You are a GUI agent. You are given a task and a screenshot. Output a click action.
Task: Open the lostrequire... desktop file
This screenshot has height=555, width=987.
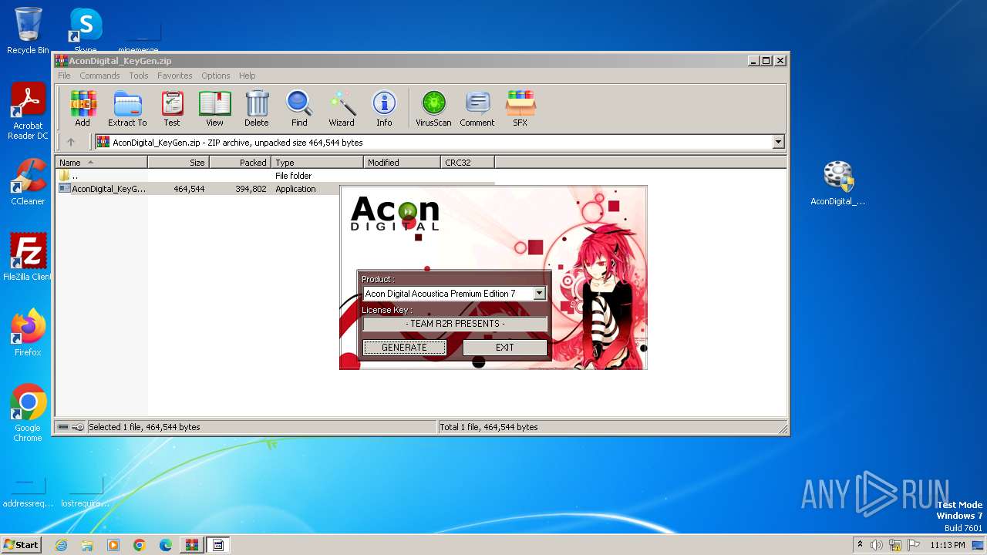point(86,490)
